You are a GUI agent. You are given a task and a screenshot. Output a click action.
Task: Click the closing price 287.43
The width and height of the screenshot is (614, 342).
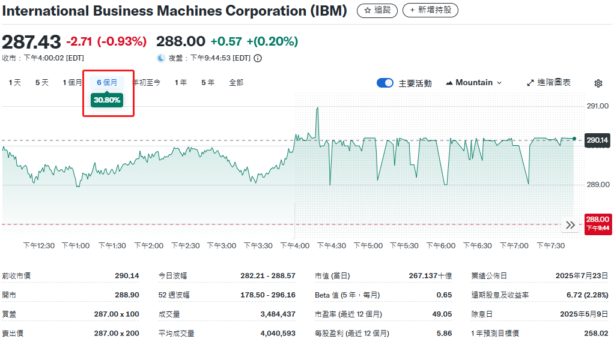31,42
